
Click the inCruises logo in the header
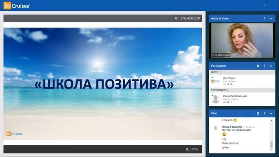(x=17, y=6)
